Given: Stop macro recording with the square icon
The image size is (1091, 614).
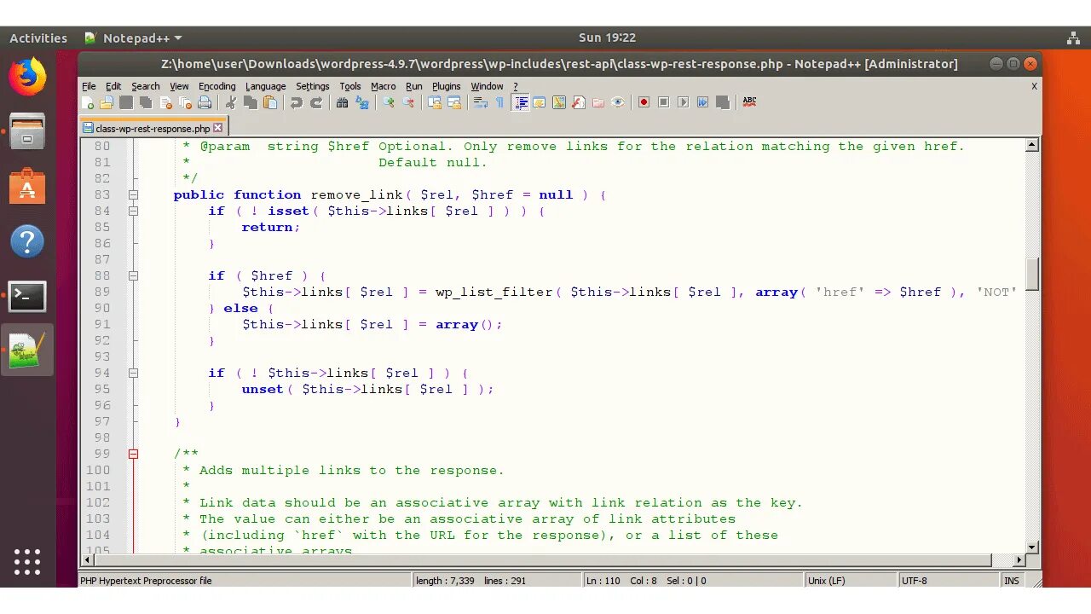Looking at the screenshot, I should pos(663,102).
